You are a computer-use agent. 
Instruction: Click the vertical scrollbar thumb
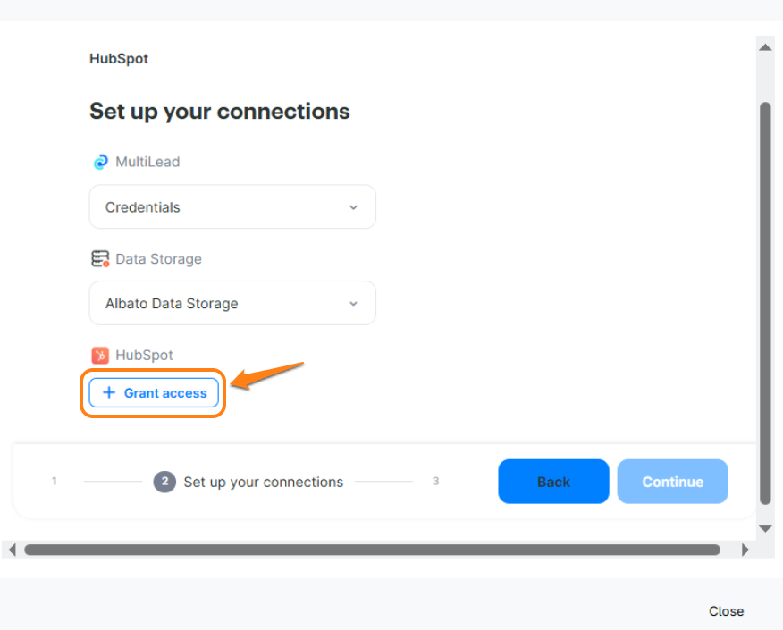click(x=765, y=304)
